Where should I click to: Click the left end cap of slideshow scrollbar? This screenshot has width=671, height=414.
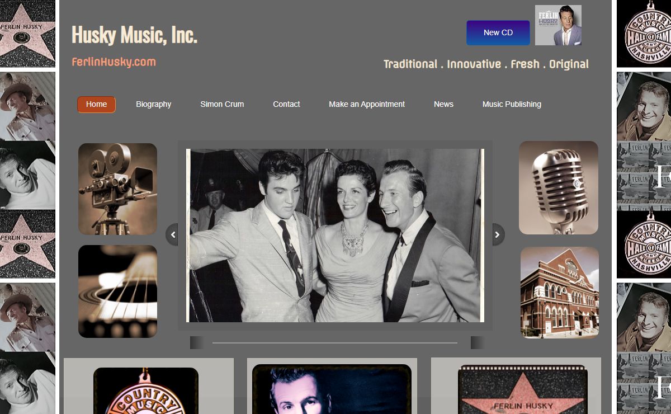197,342
